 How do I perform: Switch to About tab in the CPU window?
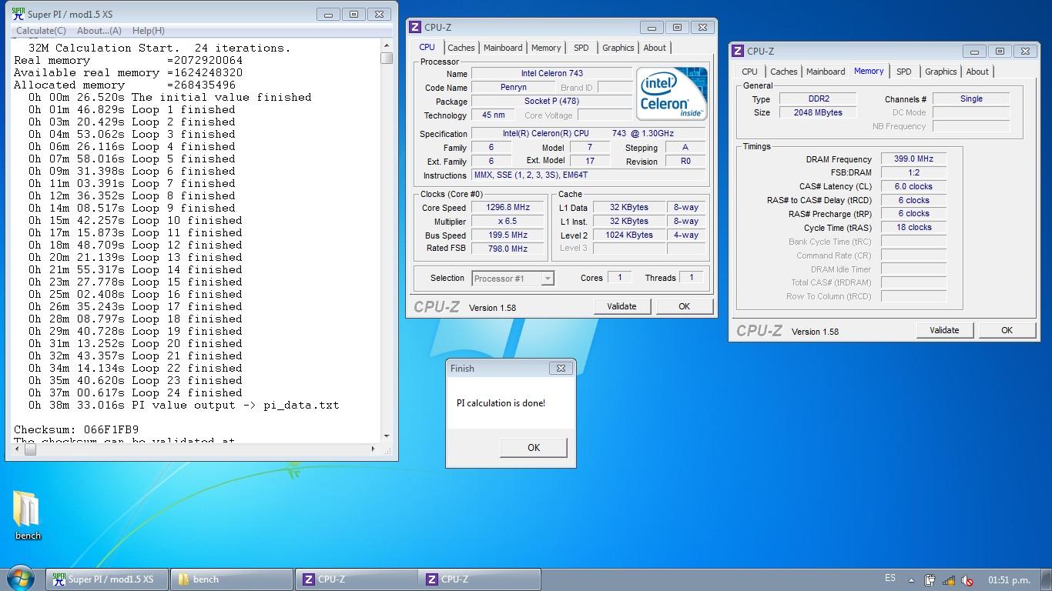[655, 48]
